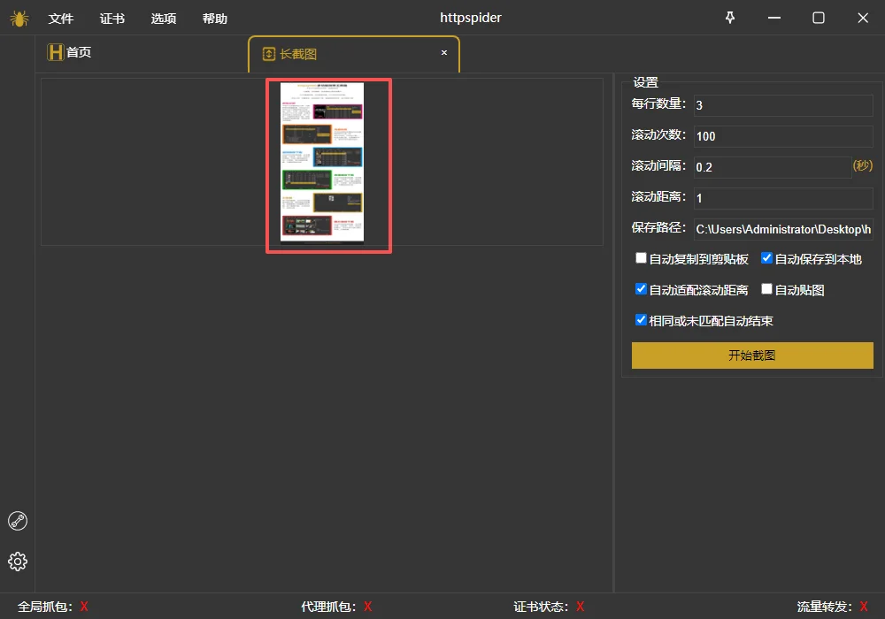885x619 pixels.
Task: Open the wrench tools icon in sidebar
Action: (x=18, y=520)
